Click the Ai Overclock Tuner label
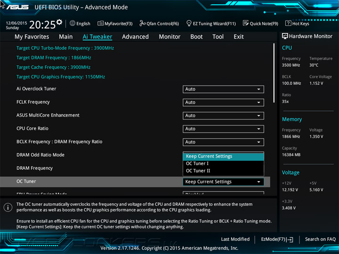The width and height of the screenshot is (339, 254). coord(36,89)
